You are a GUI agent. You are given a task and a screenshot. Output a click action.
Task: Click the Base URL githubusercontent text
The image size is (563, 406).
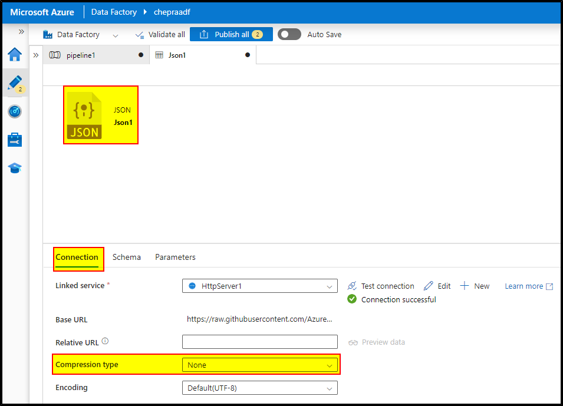pos(259,319)
